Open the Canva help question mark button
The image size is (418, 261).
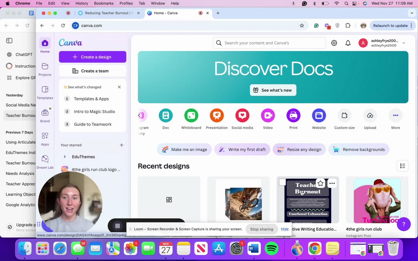(404, 224)
